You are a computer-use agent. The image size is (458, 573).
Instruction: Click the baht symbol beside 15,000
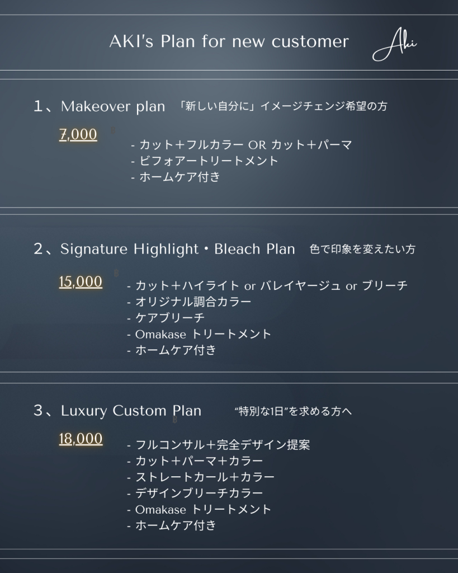[x=116, y=273]
